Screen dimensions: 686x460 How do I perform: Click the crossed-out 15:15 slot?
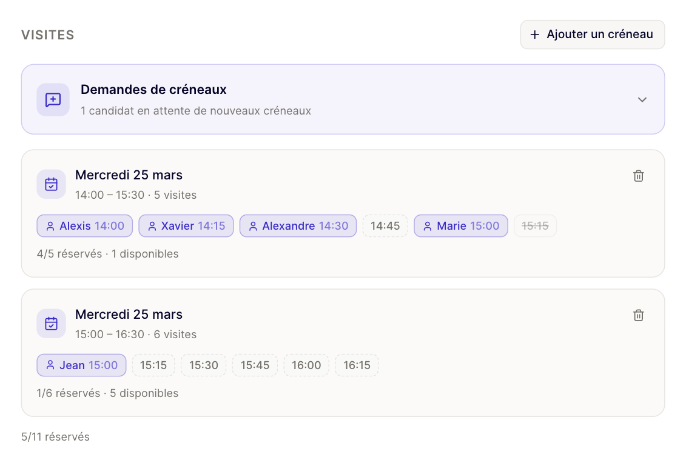[x=535, y=226]
